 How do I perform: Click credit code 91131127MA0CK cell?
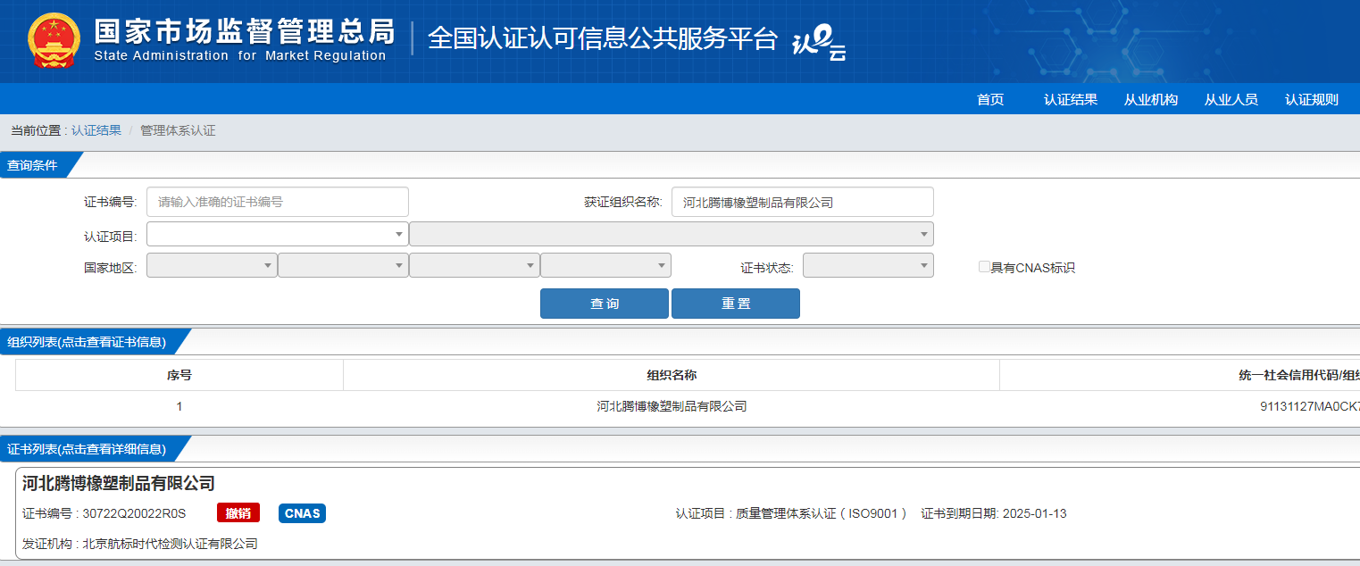pyautogui.click(x=1310, y=406)
